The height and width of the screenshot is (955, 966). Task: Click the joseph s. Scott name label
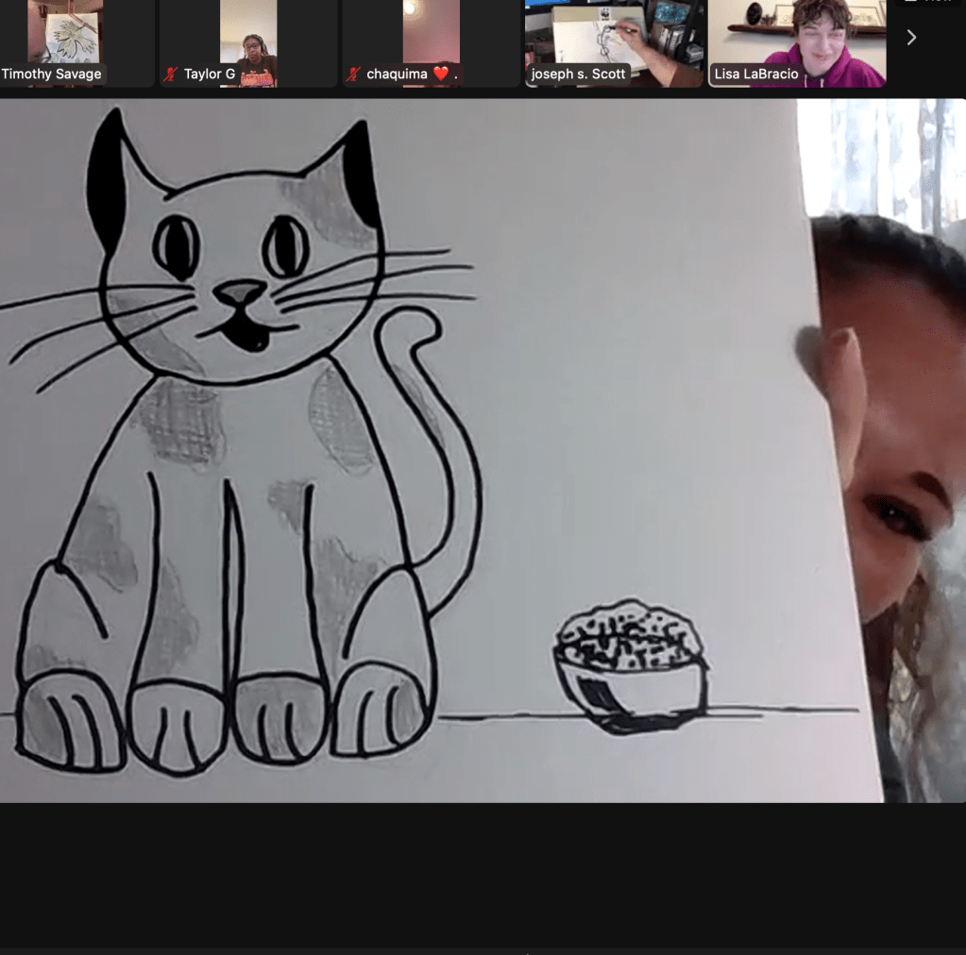click(578, 74)
